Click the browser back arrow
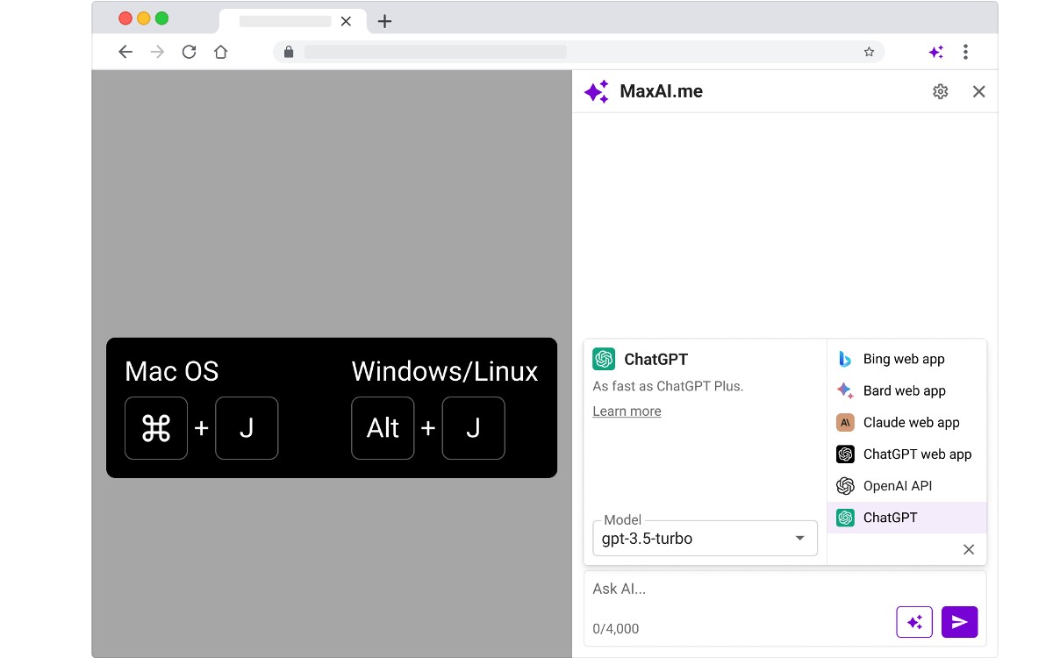The image size is (1053, 658). point(125,52)
